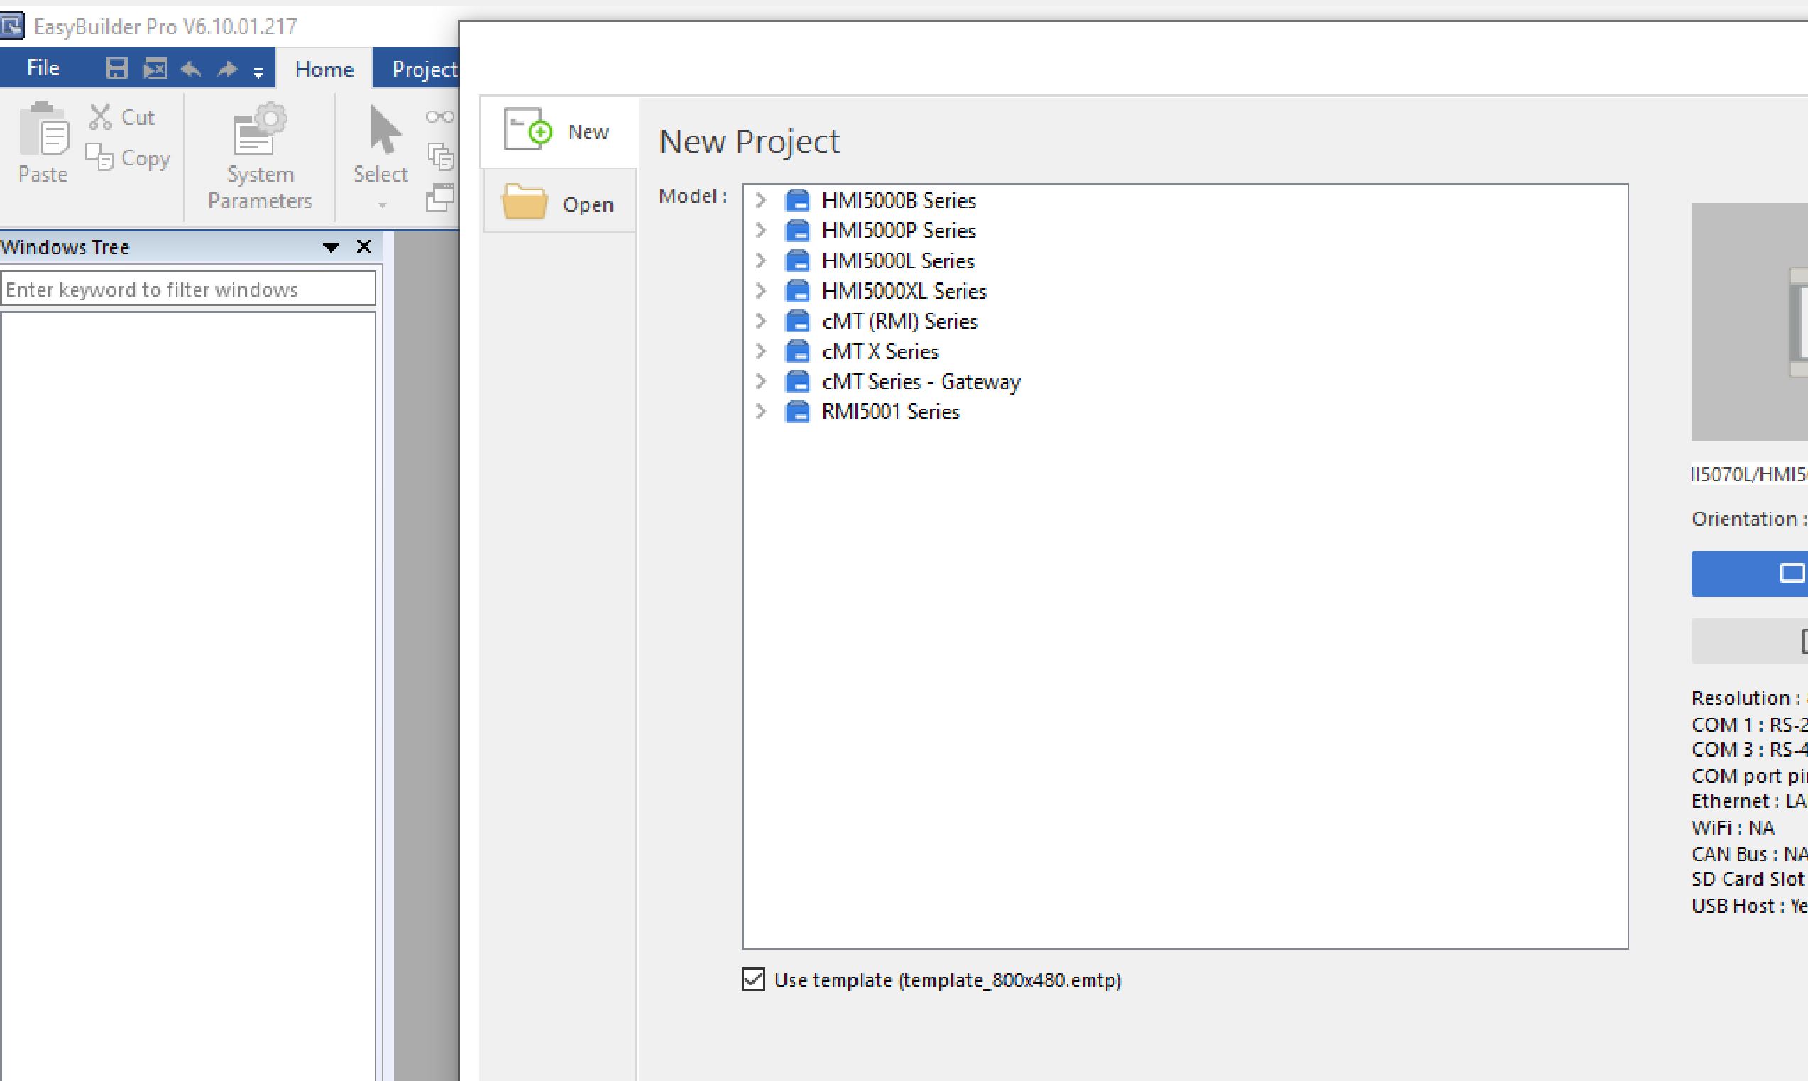Click the cMT (RMI) Series device icon
1808x1081 pixels.
(x=798, y=322)
